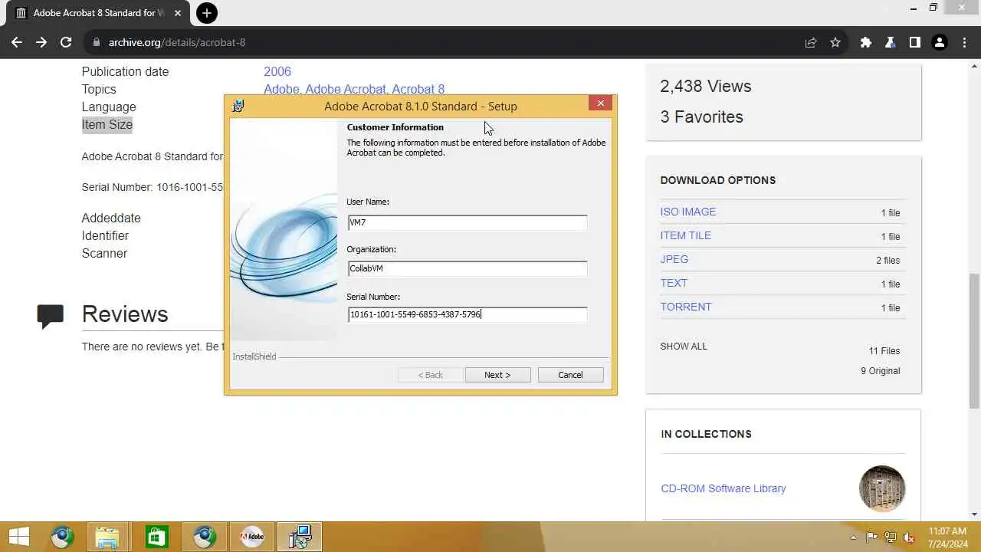Click the disabled Back button
This screenshot has height=552, width=981.
430,375
